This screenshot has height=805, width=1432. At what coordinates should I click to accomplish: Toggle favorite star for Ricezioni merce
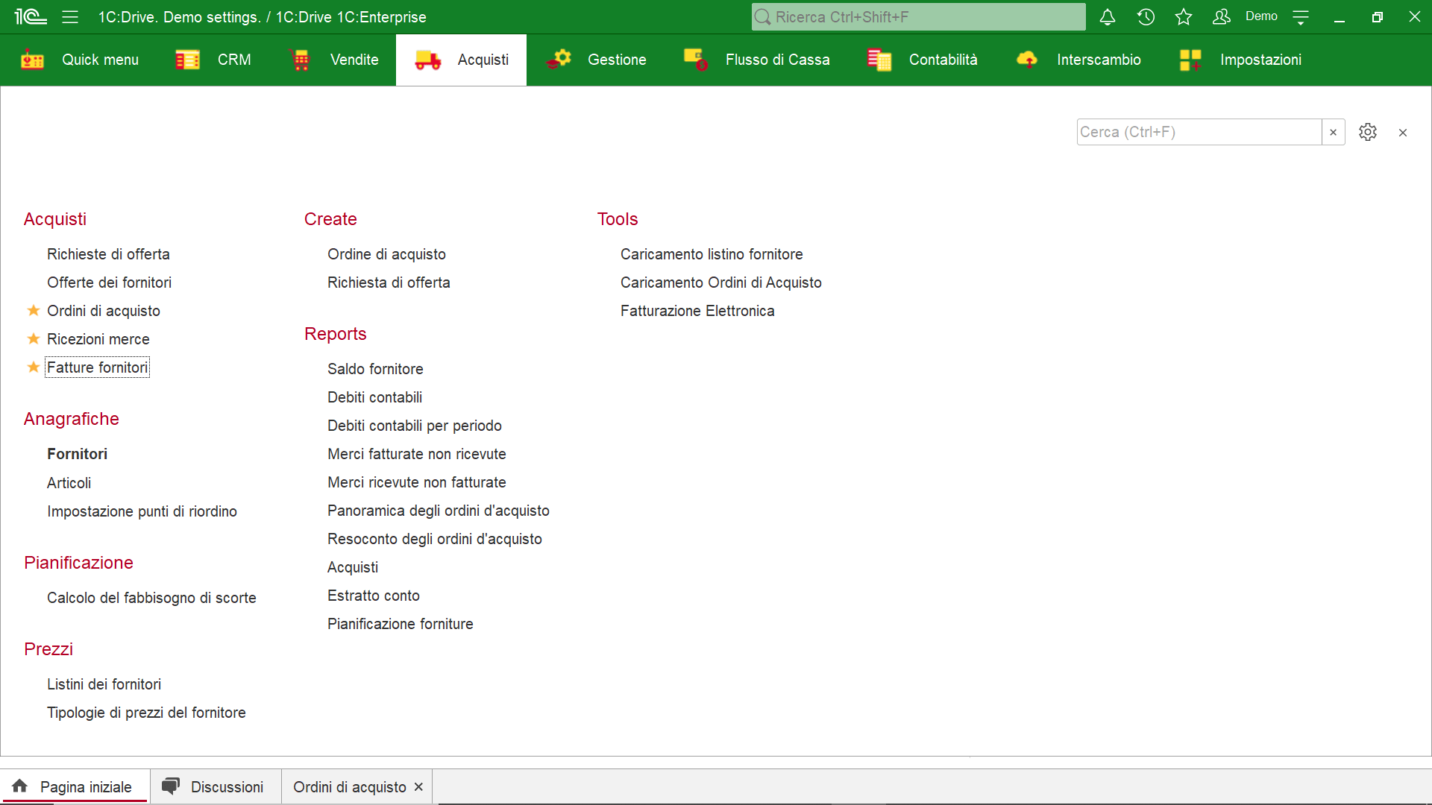click(x=34, y=338)
